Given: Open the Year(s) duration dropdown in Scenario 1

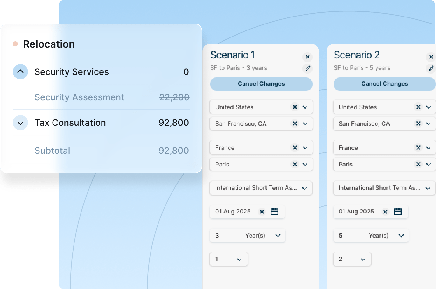Looking at the screenshot, I should pyautogui.click(x=278, y=236).
